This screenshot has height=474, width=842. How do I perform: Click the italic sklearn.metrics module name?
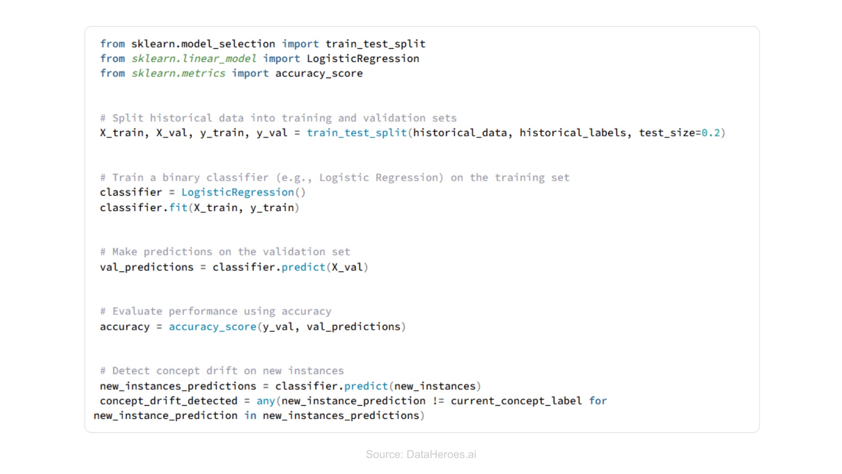(178, 73)
